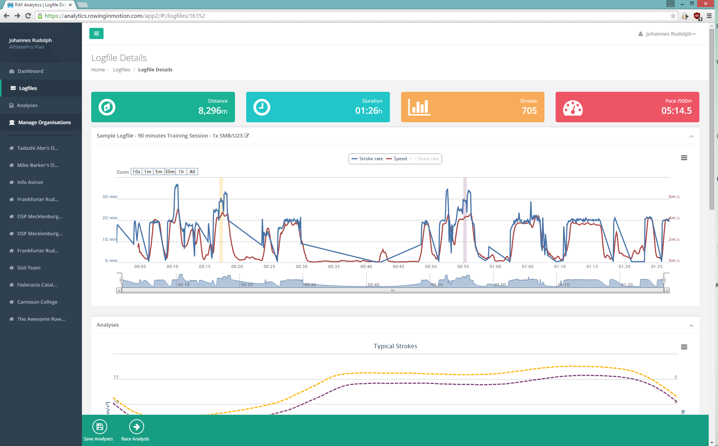The height and width of the screenshot is (446, 718).
Task: Open the Johannes Rudolph user dropdown
Action: (667, 34)
